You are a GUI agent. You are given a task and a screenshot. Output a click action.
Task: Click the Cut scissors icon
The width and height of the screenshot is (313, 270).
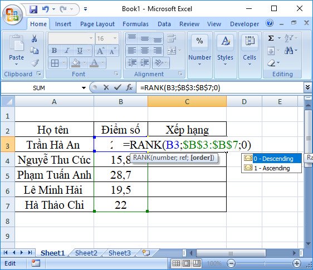pyautogui.click(x=35, y=38)
